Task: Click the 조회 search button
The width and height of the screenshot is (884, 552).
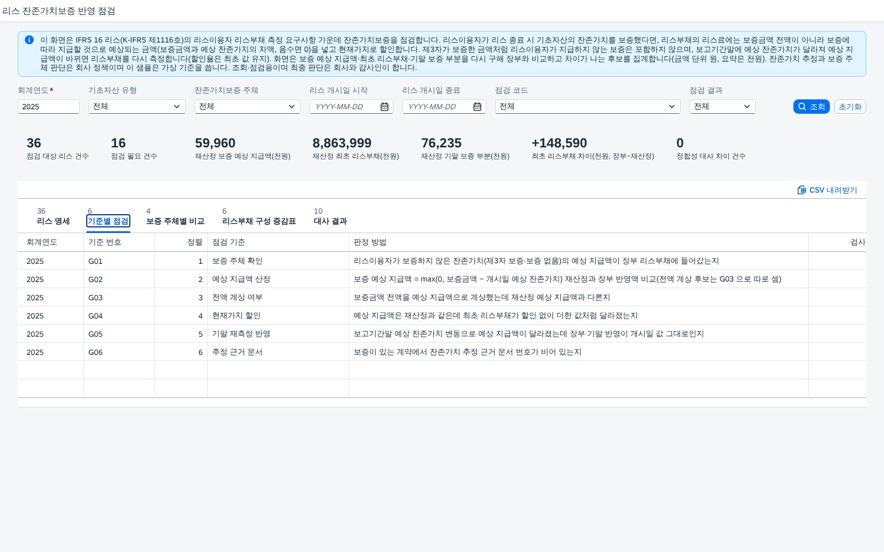Action: (812, 107)
